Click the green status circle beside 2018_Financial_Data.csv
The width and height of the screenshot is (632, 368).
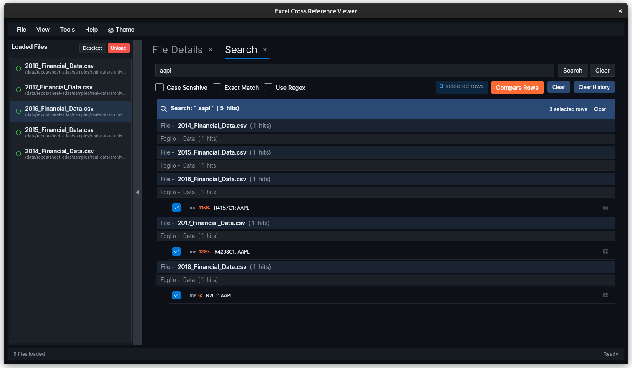(x=18, y=68)
